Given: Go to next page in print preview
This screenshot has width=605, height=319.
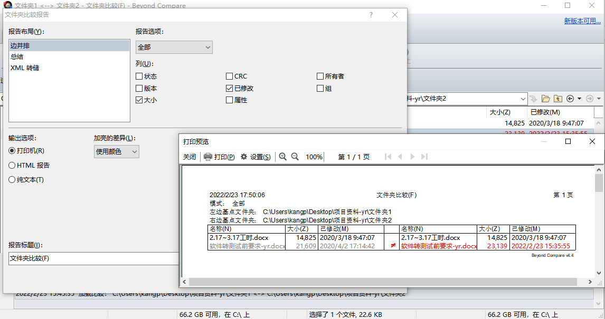Looking at the screenshot, I should (x=412, y=157).
